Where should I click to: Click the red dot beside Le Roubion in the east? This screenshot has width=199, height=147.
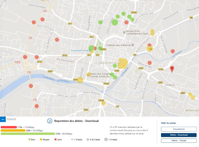pyautogui.click(x=173, y=51)
